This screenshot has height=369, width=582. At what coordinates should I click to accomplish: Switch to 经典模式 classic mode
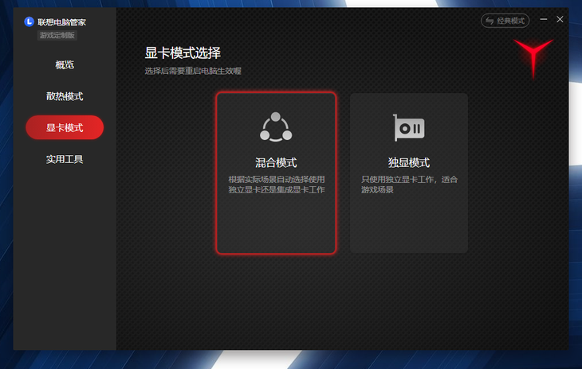(x=510, y=21)
